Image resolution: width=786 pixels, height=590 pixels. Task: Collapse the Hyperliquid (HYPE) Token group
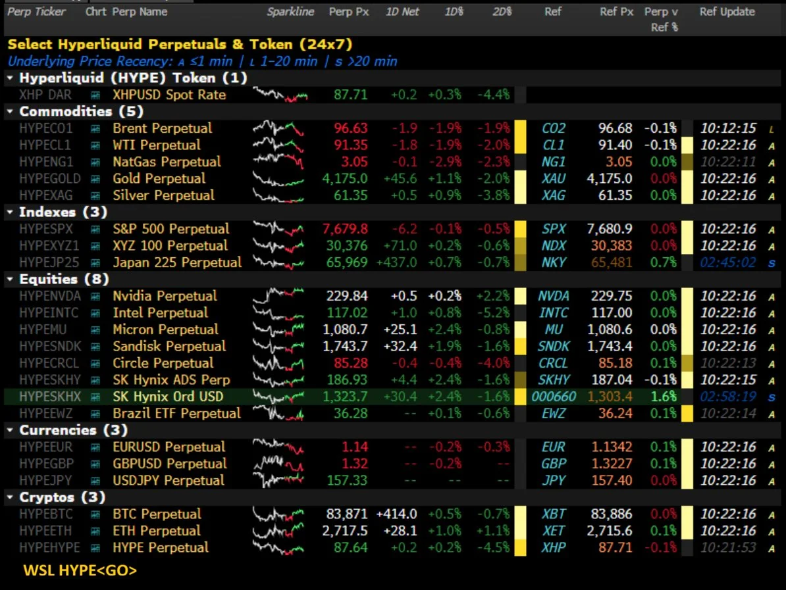[x=10, y=78]
